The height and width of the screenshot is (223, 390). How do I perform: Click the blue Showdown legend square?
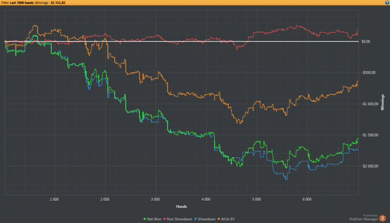(x=195, y=219)
